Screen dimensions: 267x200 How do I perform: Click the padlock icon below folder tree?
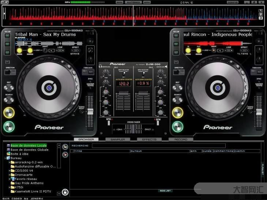click(x=65, y=192)
